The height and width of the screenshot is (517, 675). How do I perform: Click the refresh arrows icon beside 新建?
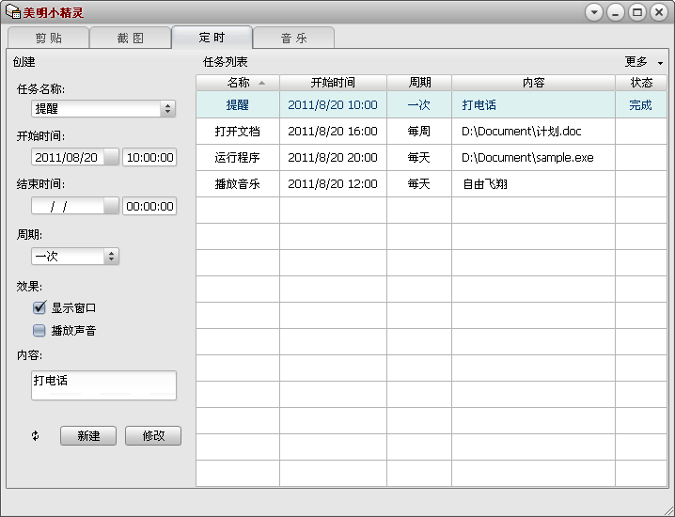[x=36, y=435]
